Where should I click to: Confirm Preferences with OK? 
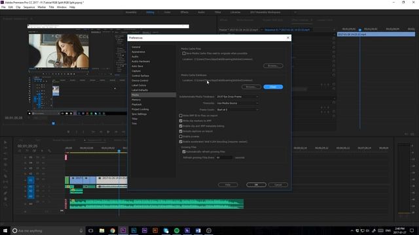tap(256, 185)
